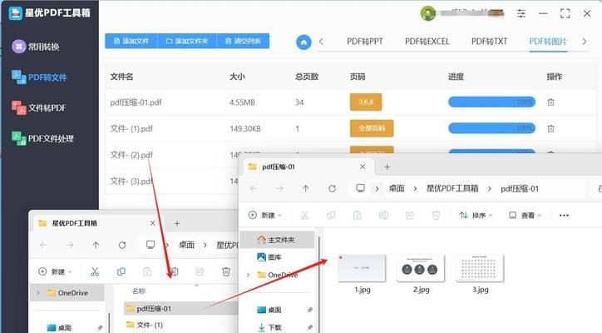Click delete trash icon in pdf压缩-01 toolbar

pos(436,216)
